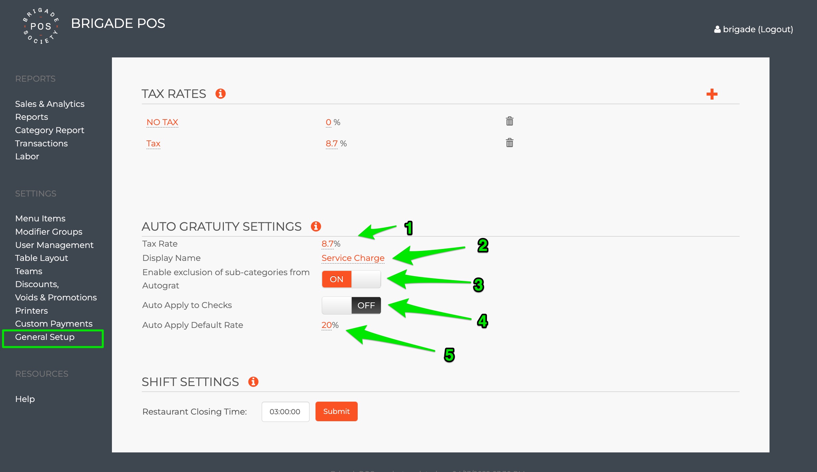Edit the NO TAX rate name
This screenshot has width=817, height=472.
pos(162,122)
